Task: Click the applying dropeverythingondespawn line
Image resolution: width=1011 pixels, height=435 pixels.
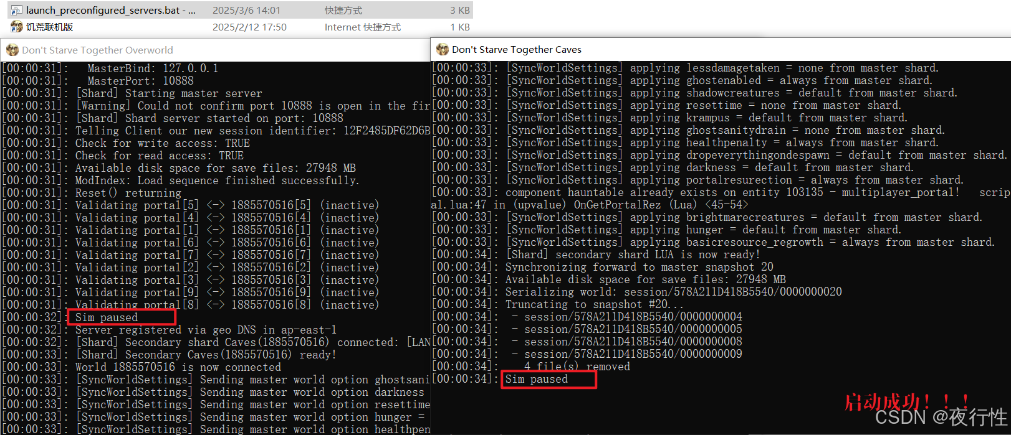Action: [720, 155]
